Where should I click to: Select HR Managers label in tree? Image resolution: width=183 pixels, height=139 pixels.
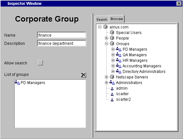coord(135,61)
